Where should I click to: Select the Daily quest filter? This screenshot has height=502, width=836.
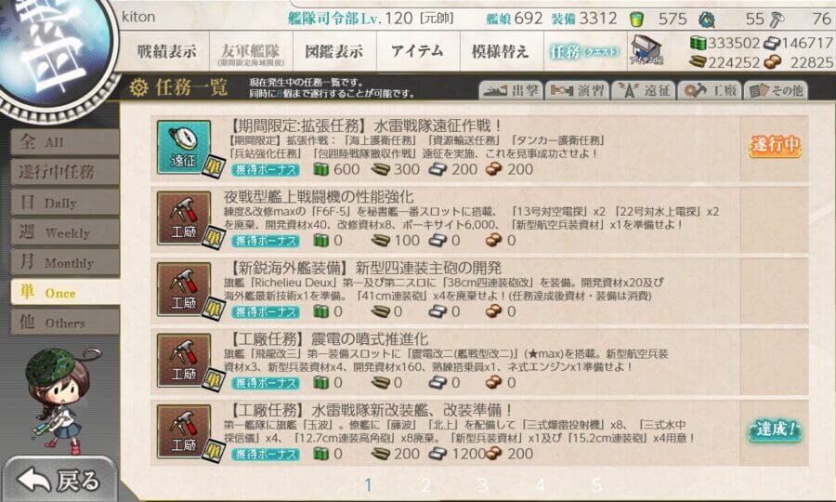coord(64,202)
